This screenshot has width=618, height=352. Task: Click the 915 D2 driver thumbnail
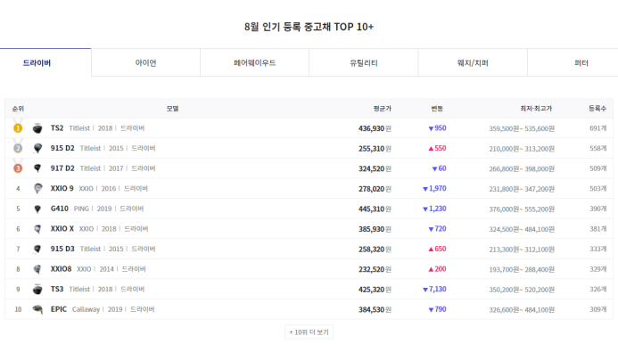point(37,148)
